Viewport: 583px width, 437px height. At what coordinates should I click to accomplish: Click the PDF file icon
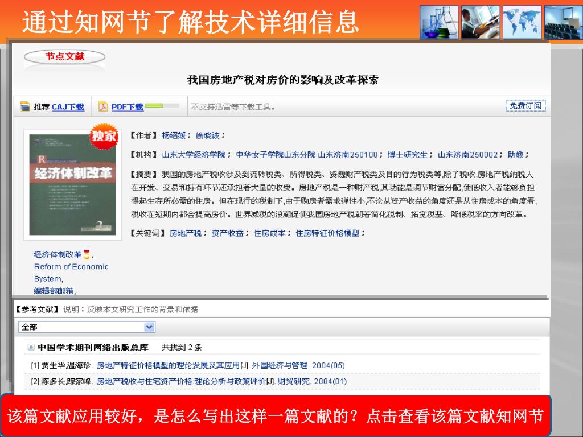point(102,106)
